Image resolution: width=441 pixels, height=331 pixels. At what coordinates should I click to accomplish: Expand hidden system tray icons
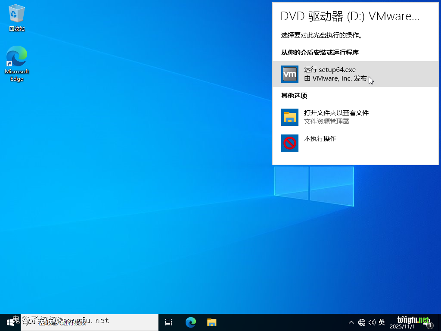pos(351,322)
